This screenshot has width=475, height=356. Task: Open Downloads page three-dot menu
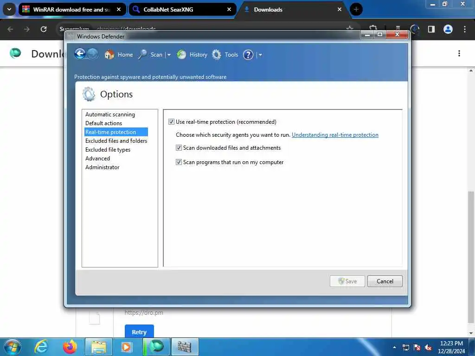459,53
